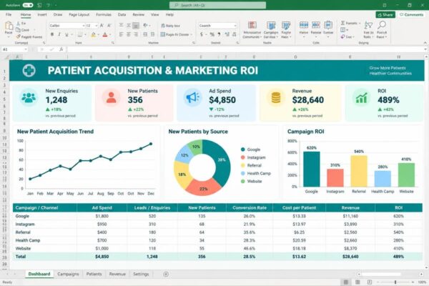
Task: Decrease the cell indent
Action: click(145, 34)
